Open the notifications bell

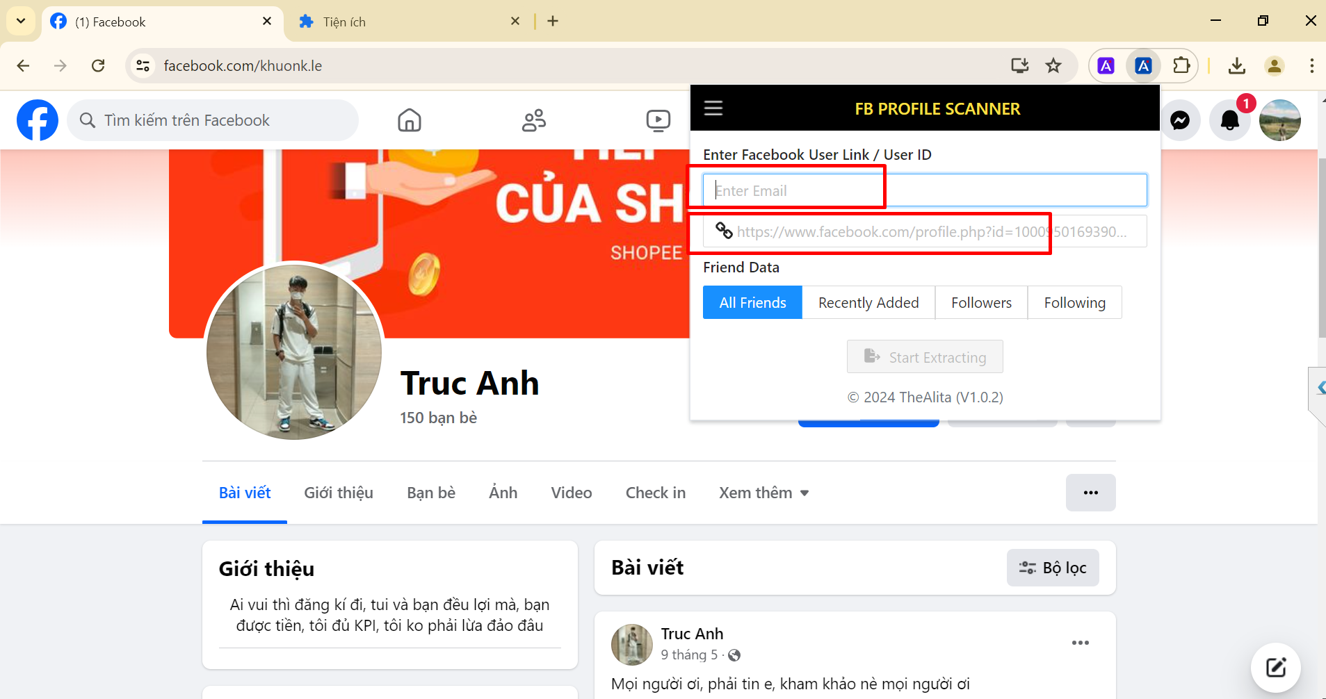pyautogui.click(x=1229, y=120)
